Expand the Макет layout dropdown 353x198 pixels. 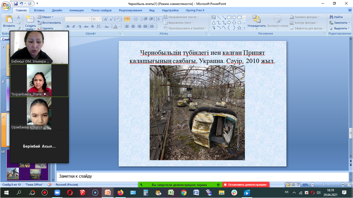(52, 17)
